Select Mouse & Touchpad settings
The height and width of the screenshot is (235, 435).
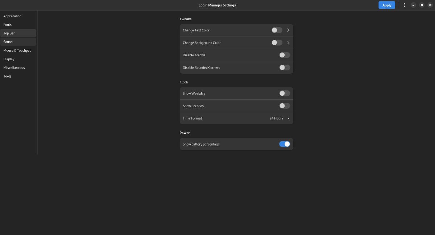17,50
